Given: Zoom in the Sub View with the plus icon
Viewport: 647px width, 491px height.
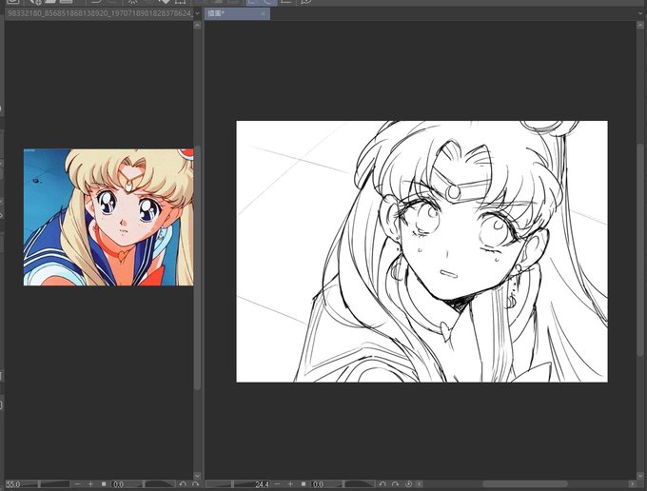Looking at the screenshot, I should 90,484.
